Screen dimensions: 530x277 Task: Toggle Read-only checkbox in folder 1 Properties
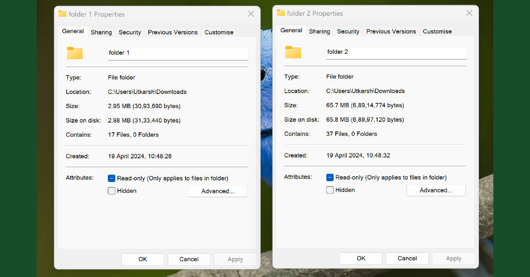pos(112,179)
